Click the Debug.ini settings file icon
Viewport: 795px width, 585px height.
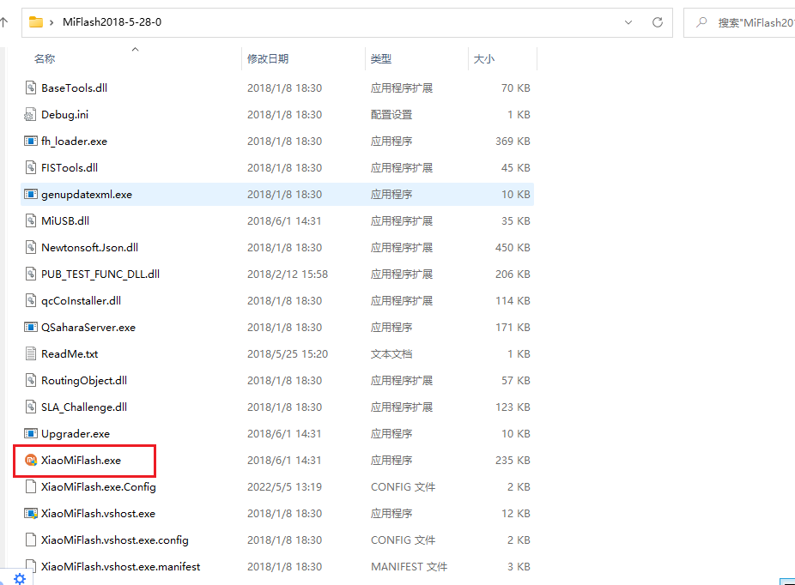click(x=30, y=114)
